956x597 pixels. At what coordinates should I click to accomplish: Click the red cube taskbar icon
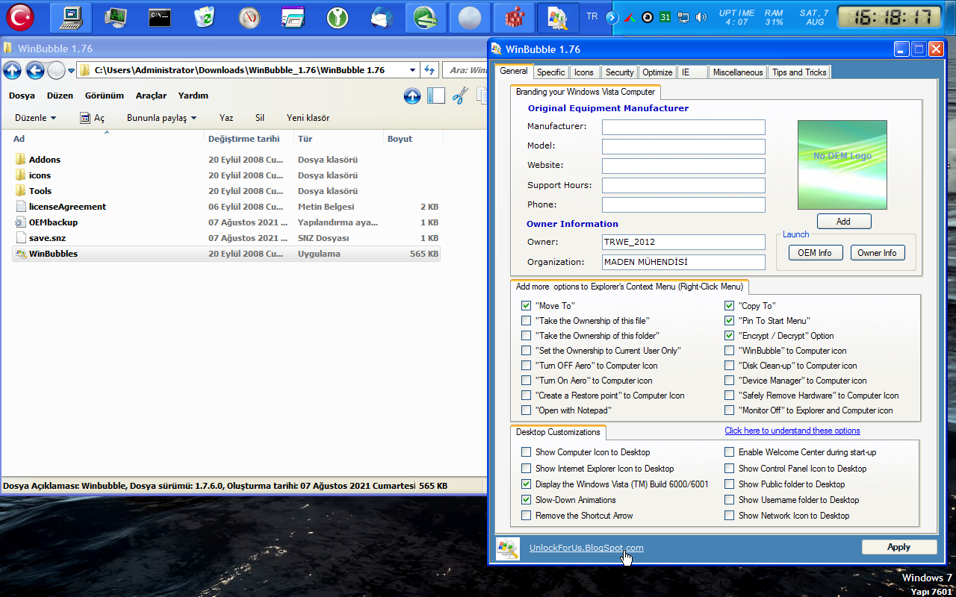[x=515, y=17]
